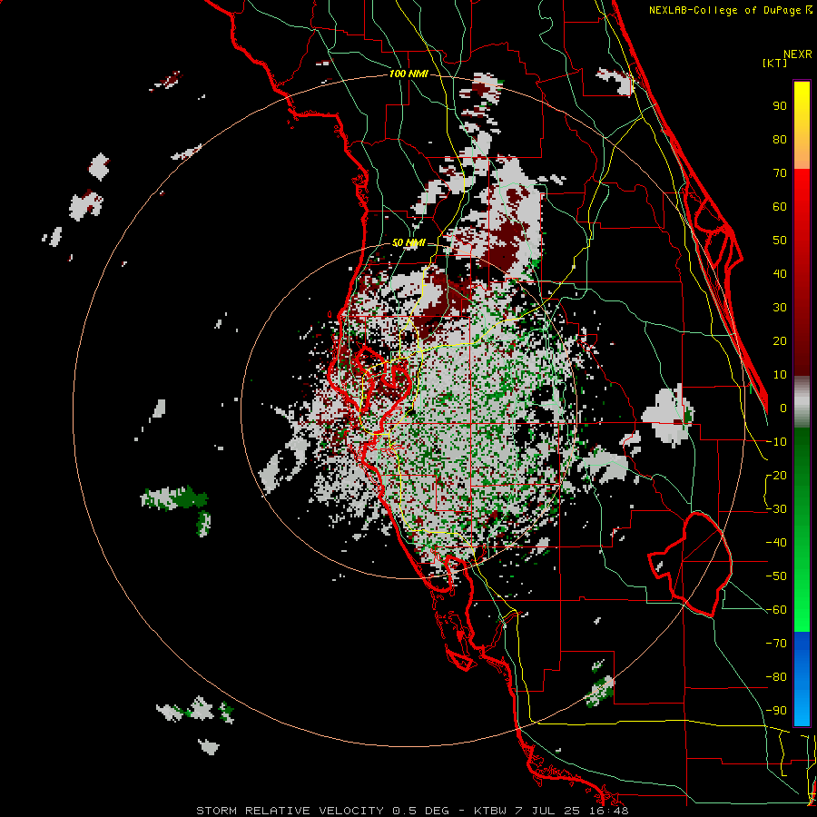
Task: Click the positive 10 knot scale label
Action: [780, 375]
